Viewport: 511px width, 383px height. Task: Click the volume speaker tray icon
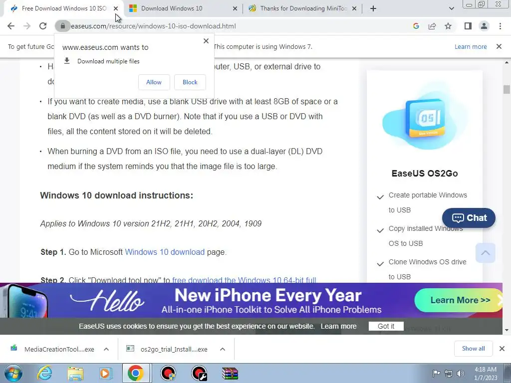coord(461,374)
